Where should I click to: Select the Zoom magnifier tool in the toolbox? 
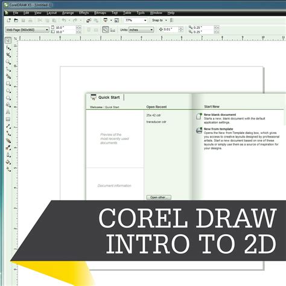click(8, 62)
